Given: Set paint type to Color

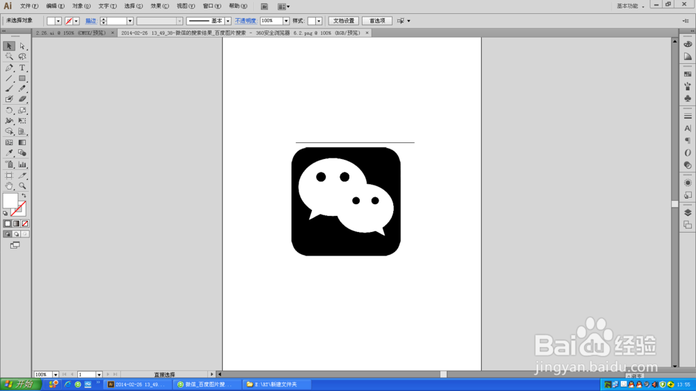Looking at the screenshot, I should coord(8,224).
